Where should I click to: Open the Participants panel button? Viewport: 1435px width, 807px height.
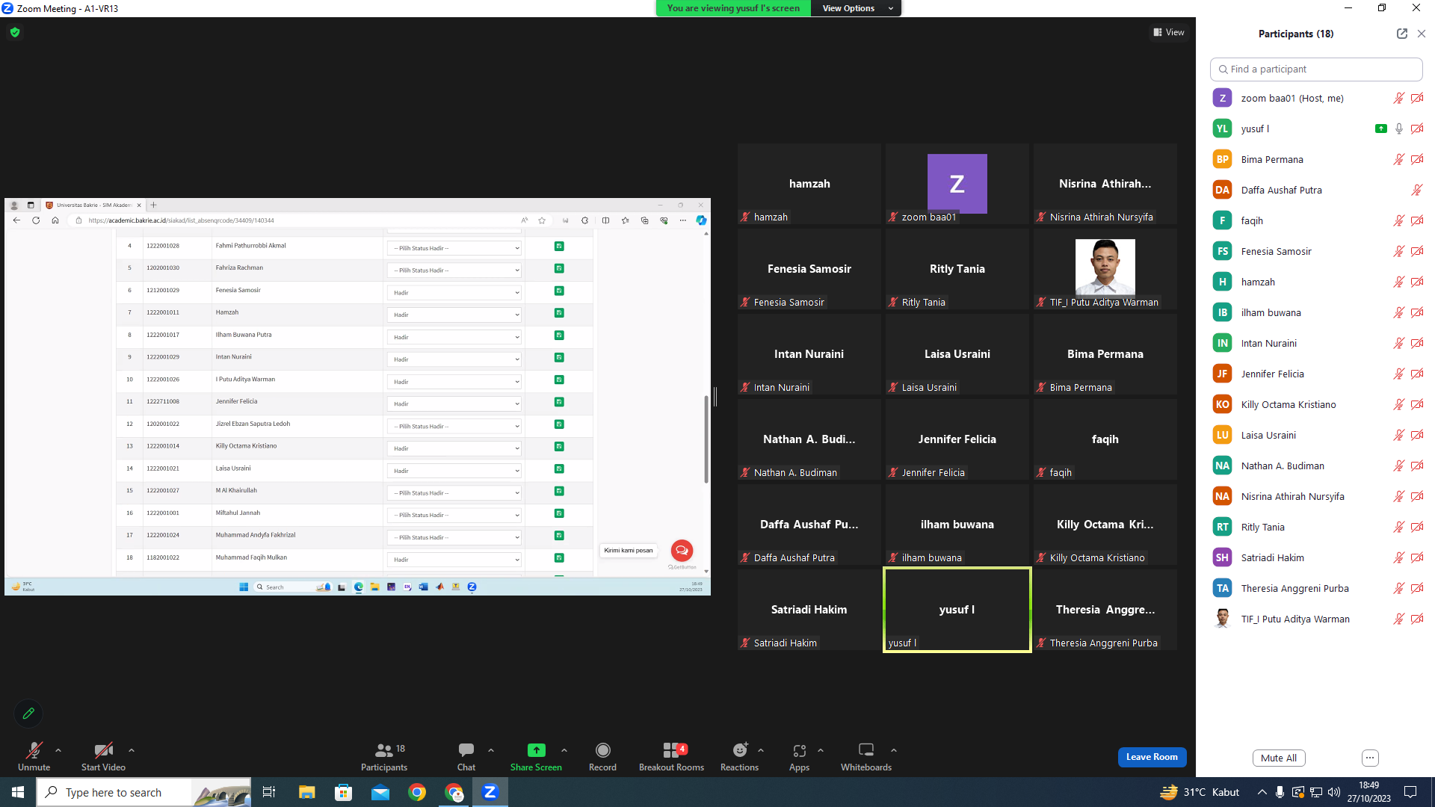pos(384,756)
